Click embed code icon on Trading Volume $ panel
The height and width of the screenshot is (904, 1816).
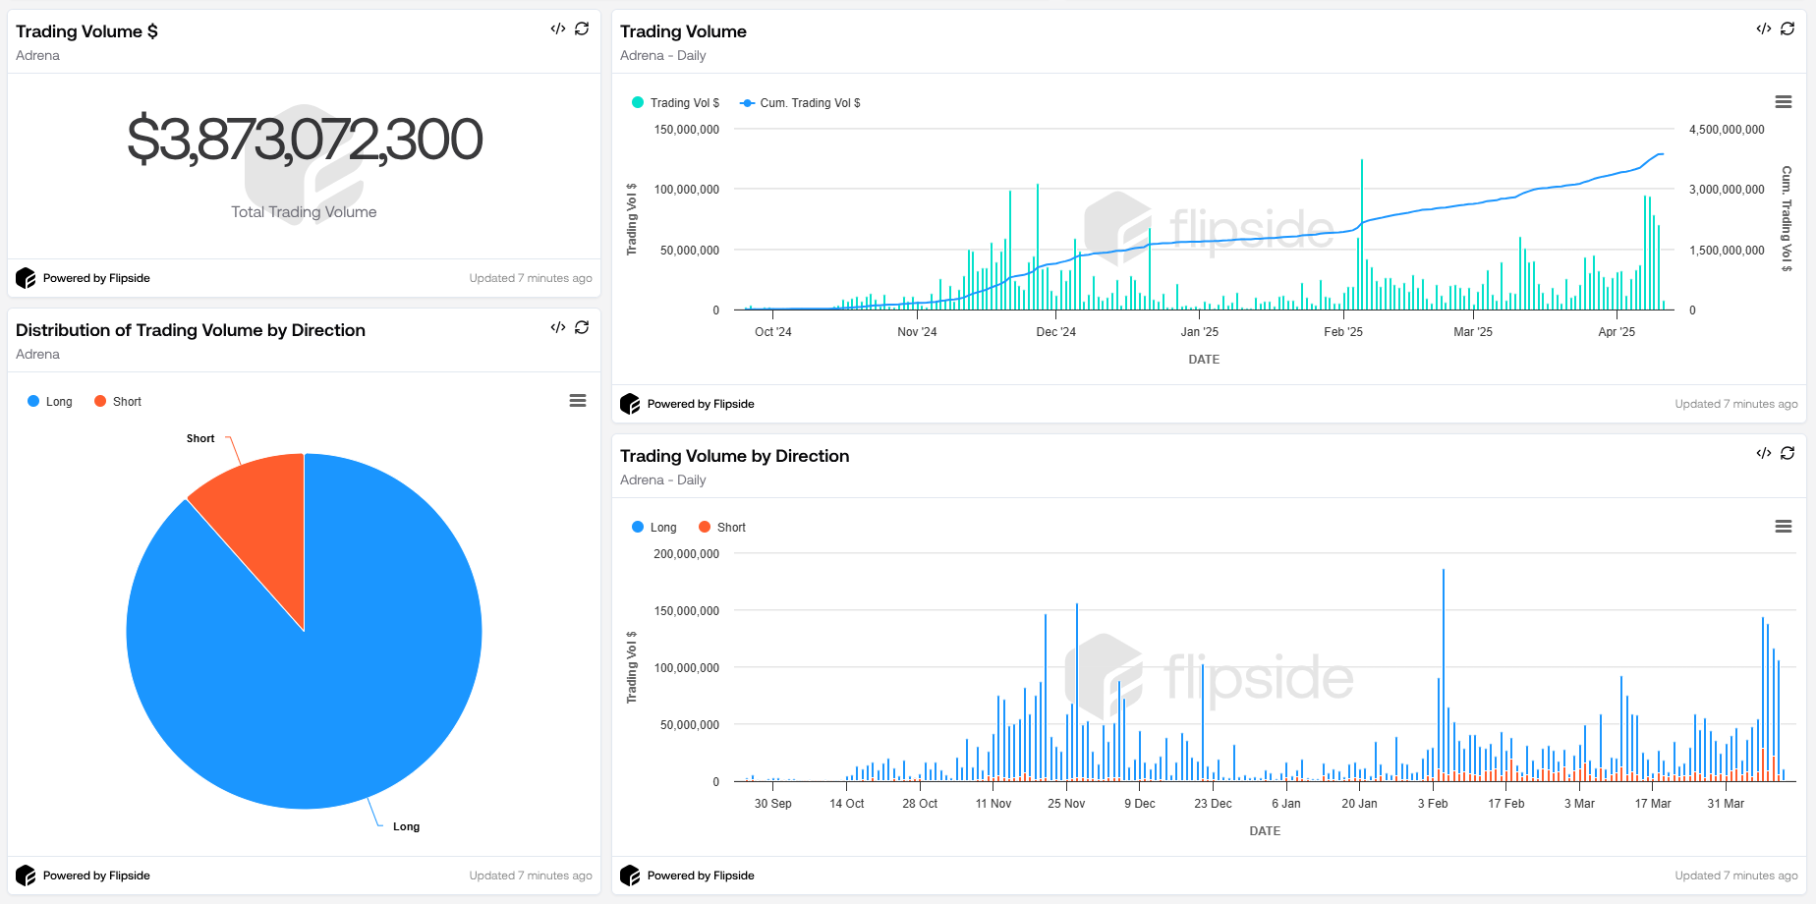point(558,28)
